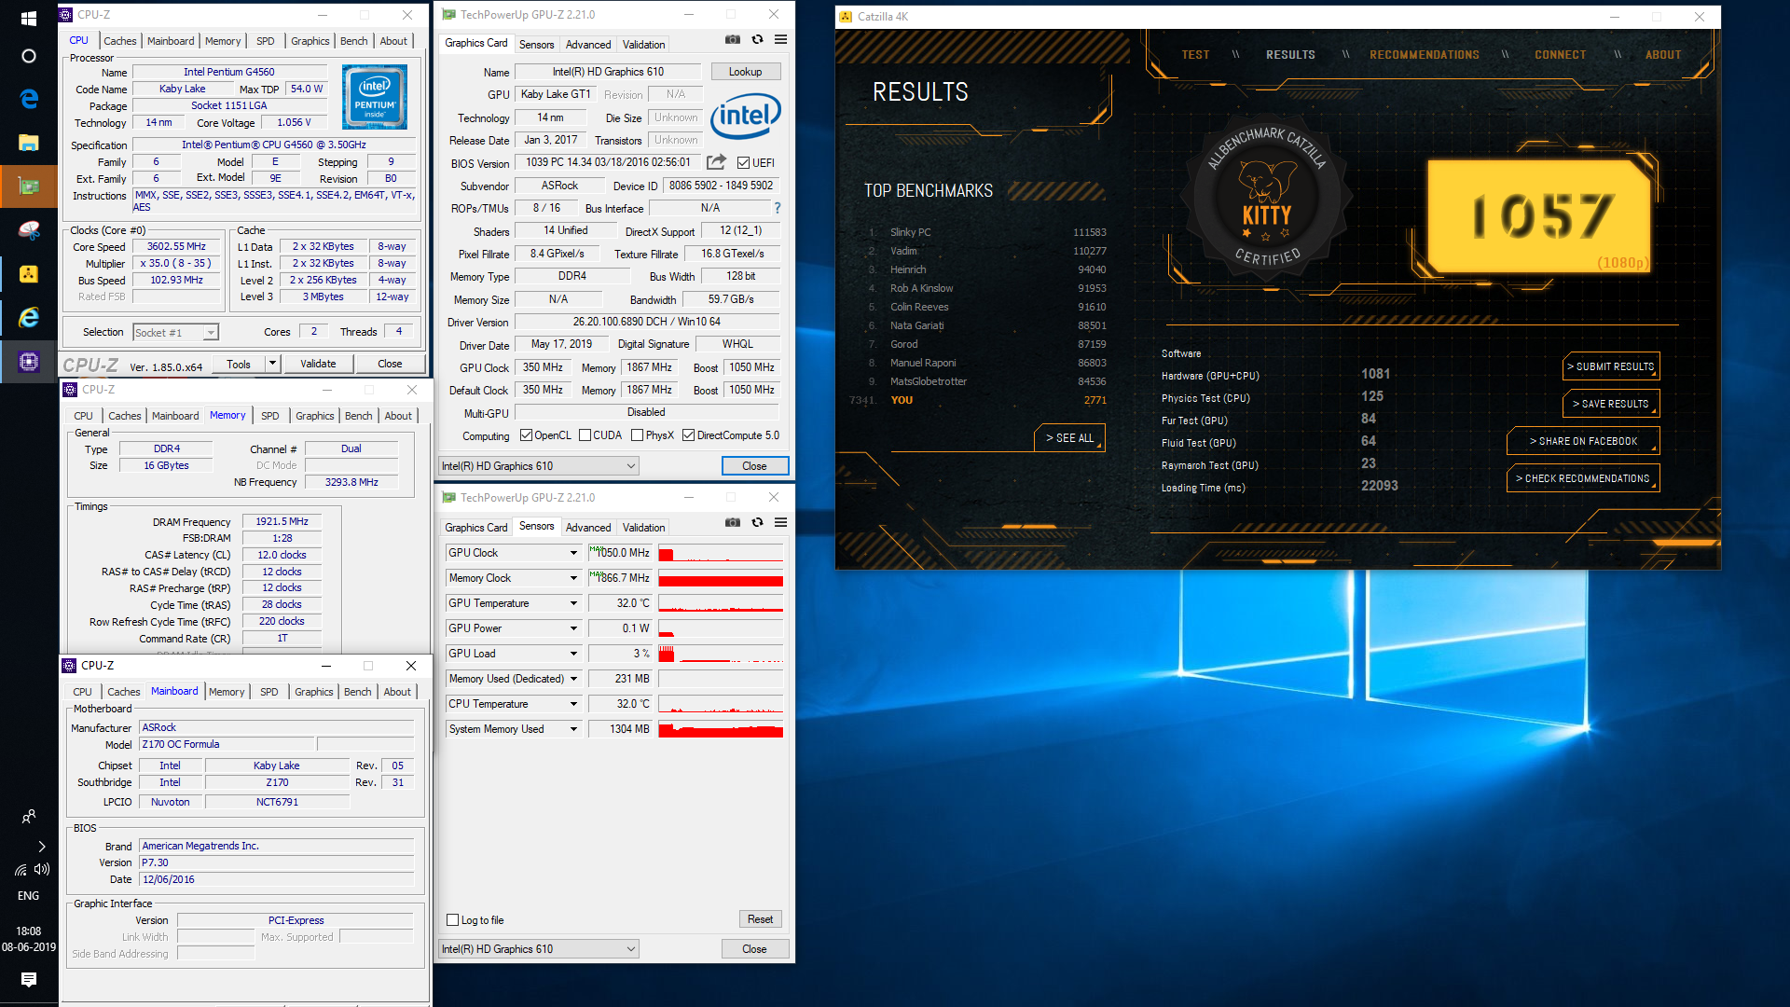Open the Action Center notification icon
The image size is (1790, 1007).
28,979
